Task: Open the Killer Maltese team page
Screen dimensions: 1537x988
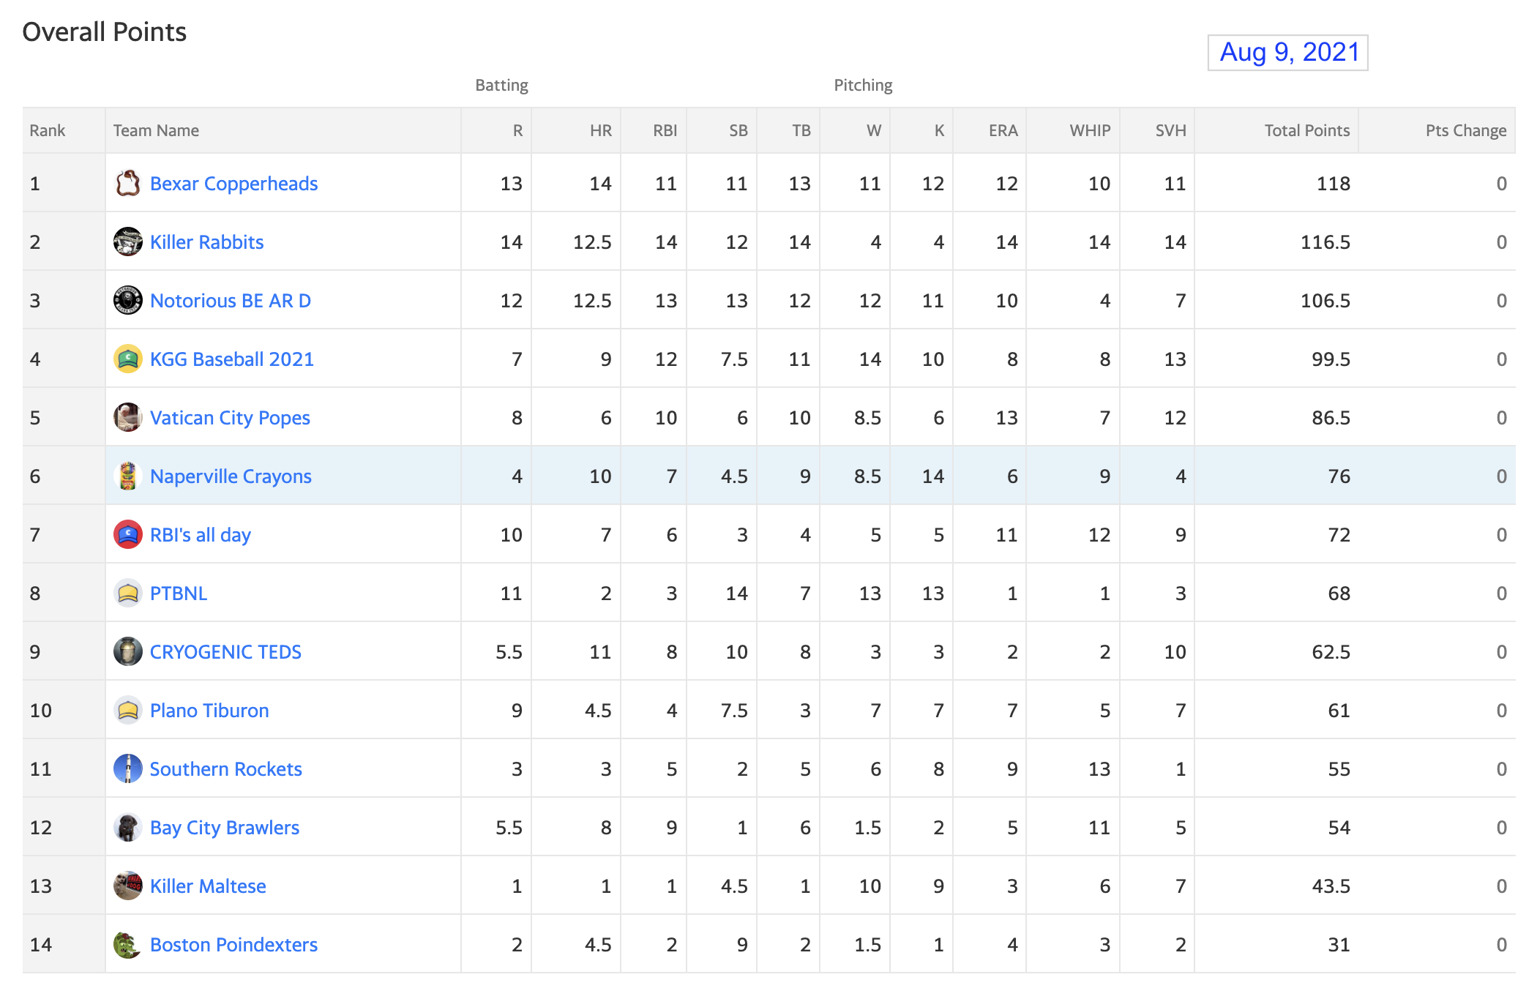Action: (208, 886)
